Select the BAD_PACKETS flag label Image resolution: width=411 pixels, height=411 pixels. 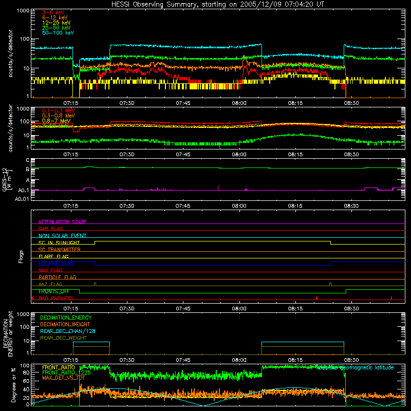pyautogui.click(x=56, y=298)
